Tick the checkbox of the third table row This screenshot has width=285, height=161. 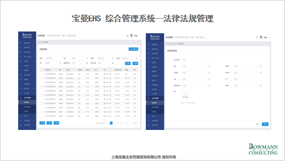click(x=42, y=82)
